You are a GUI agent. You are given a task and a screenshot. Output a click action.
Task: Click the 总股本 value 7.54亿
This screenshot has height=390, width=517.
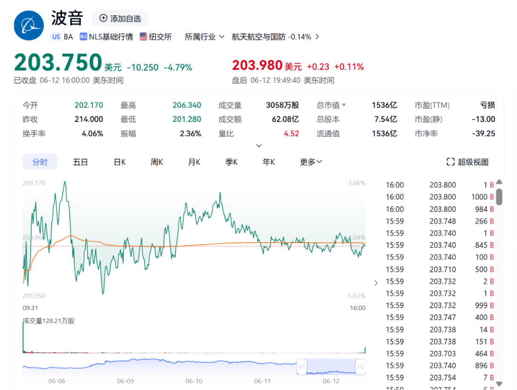coord(385,119)
